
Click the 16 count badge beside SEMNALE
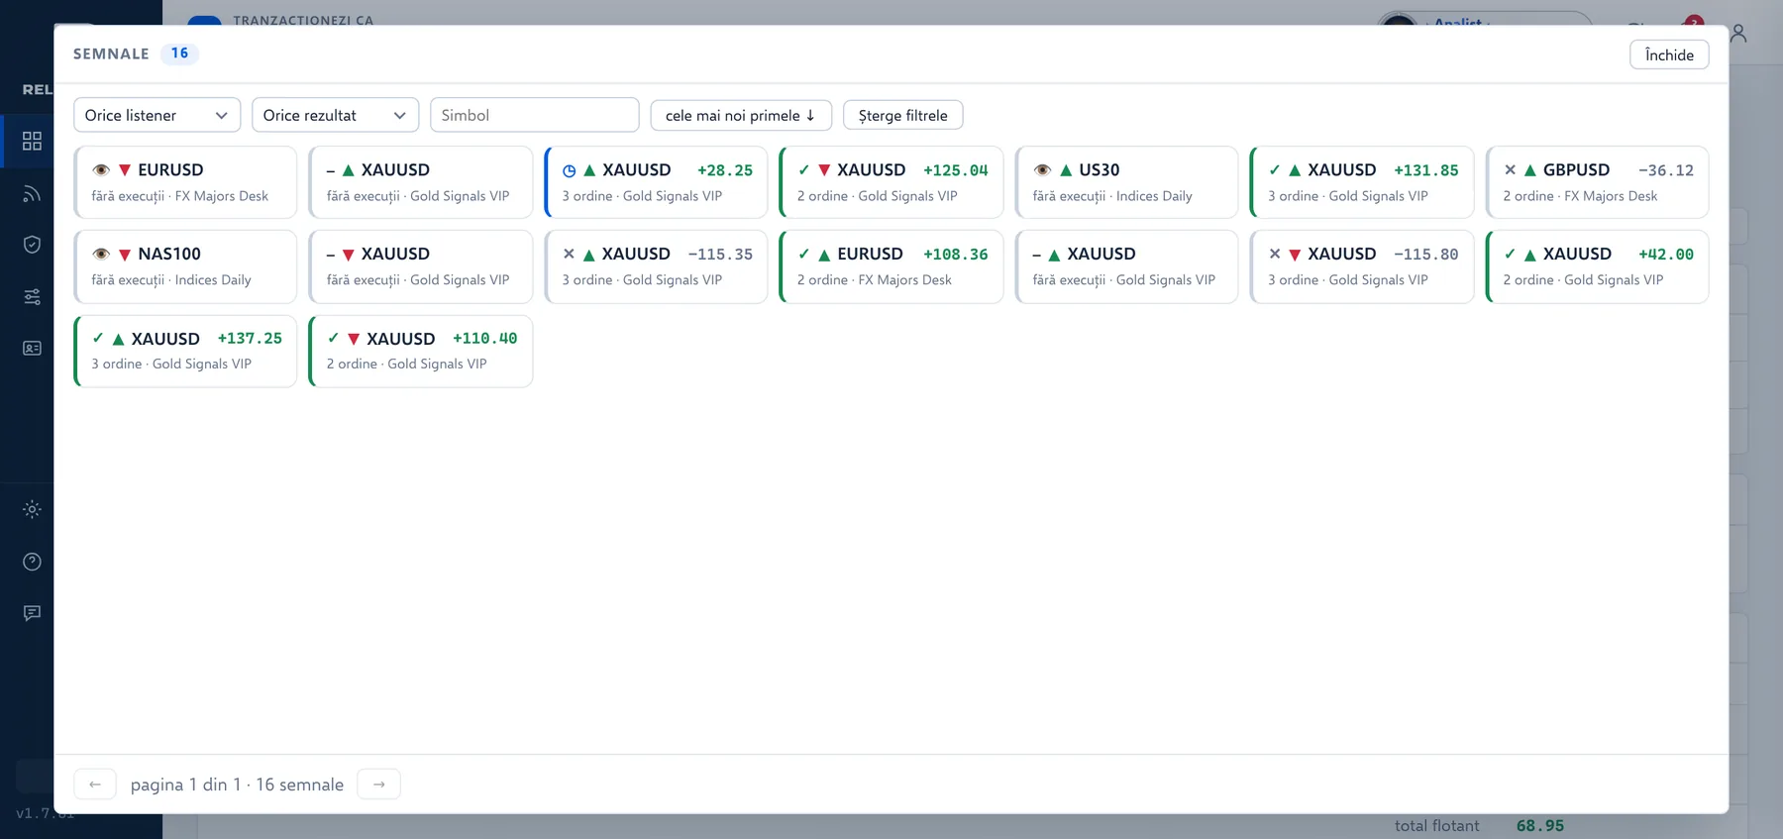[x=179, y=53]
